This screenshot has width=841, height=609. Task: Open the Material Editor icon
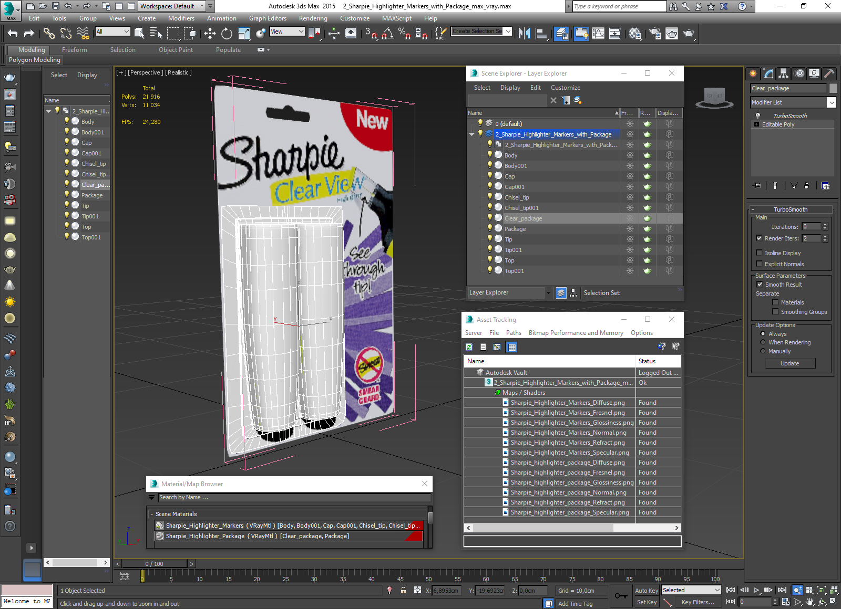pos(635,34)
